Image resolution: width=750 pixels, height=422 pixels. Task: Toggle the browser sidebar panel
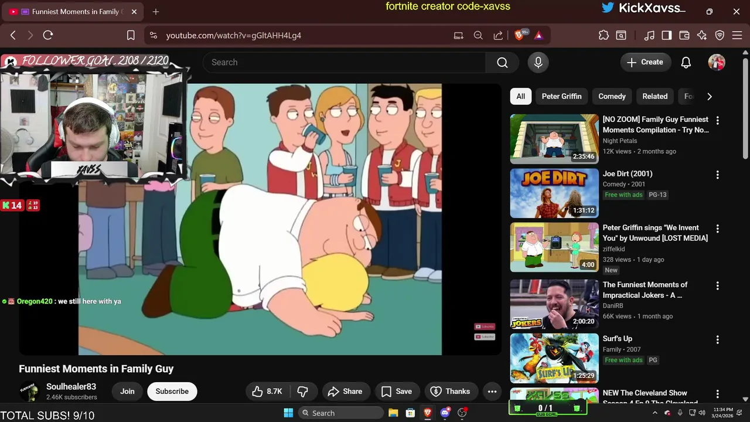coord(667,35)
